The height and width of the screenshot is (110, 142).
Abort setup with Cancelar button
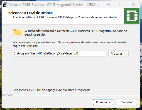click(127, 102)
